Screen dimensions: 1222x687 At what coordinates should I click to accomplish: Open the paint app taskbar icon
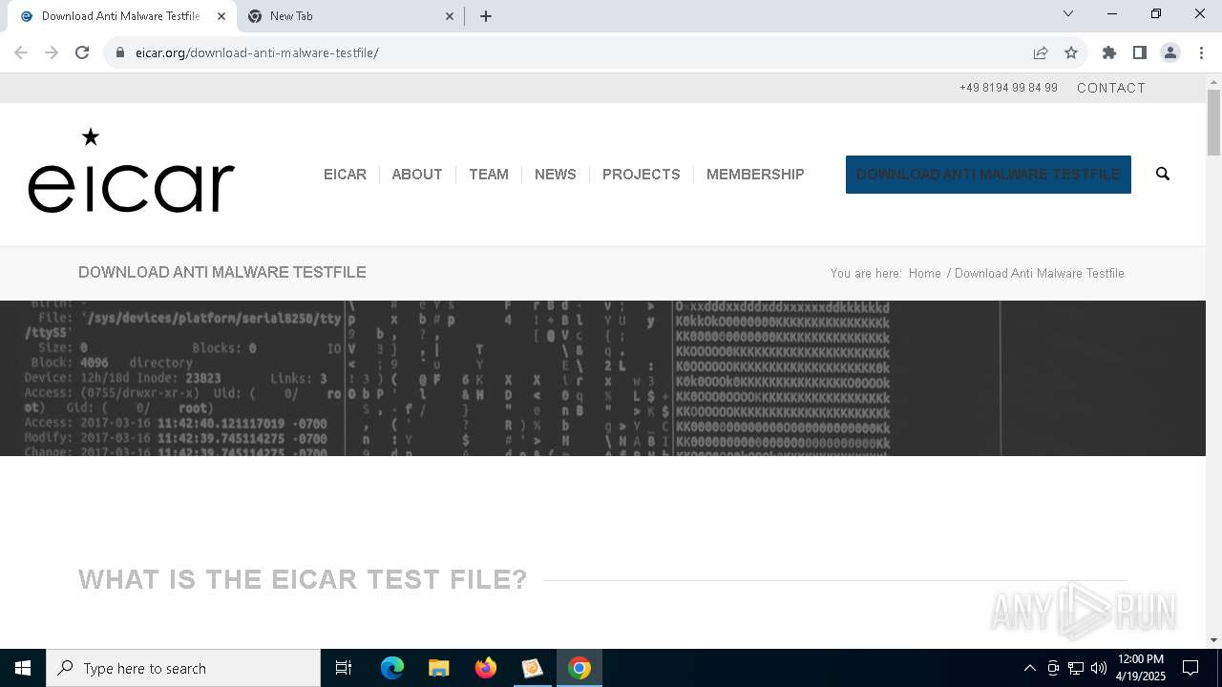click(532, 668)
